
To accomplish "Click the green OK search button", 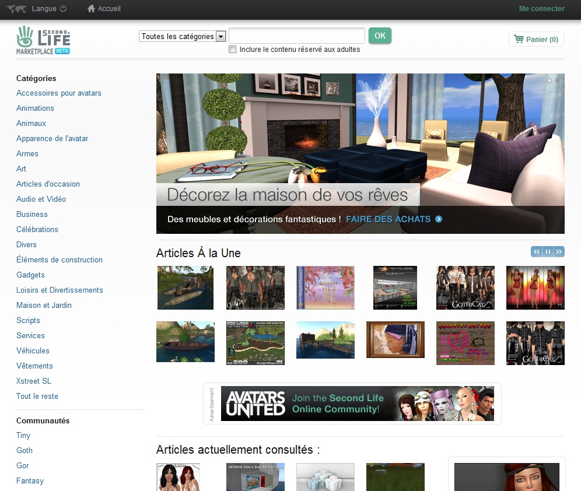I will click(380, 36).
